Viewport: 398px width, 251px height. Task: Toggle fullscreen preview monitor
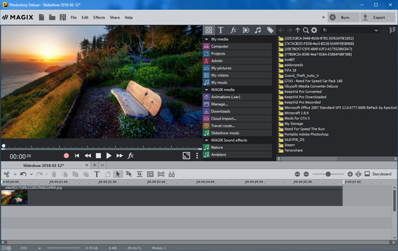[x=186, y=155]
